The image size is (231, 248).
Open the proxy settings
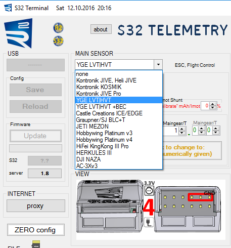[x=36, y=206]
